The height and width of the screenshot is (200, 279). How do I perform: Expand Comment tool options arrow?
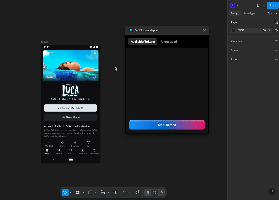tap(130, 193)
